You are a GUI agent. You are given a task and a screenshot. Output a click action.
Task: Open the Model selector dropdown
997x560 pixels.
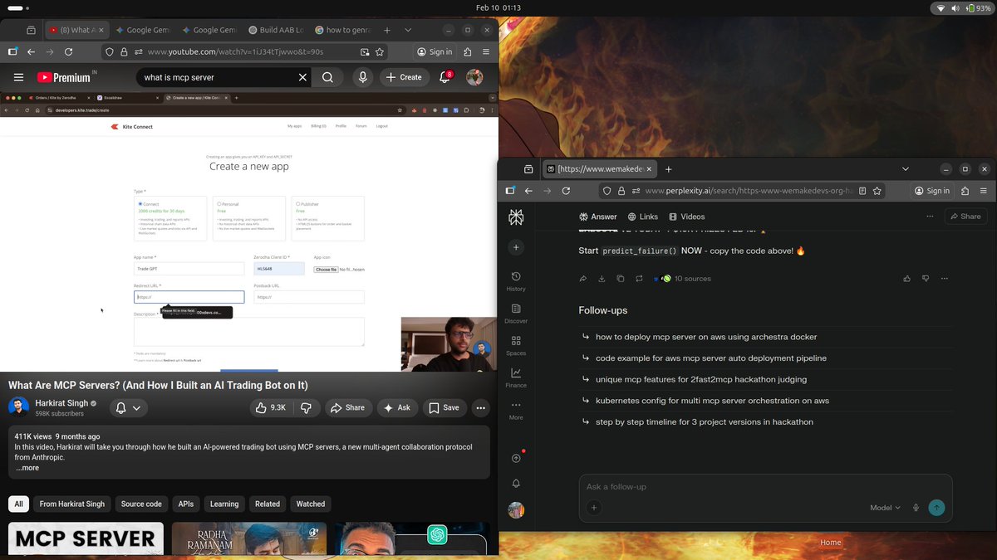[885, 508]
